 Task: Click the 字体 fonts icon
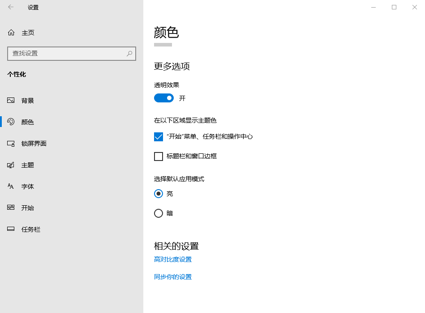pyautogui.click(x=10, y=186)
